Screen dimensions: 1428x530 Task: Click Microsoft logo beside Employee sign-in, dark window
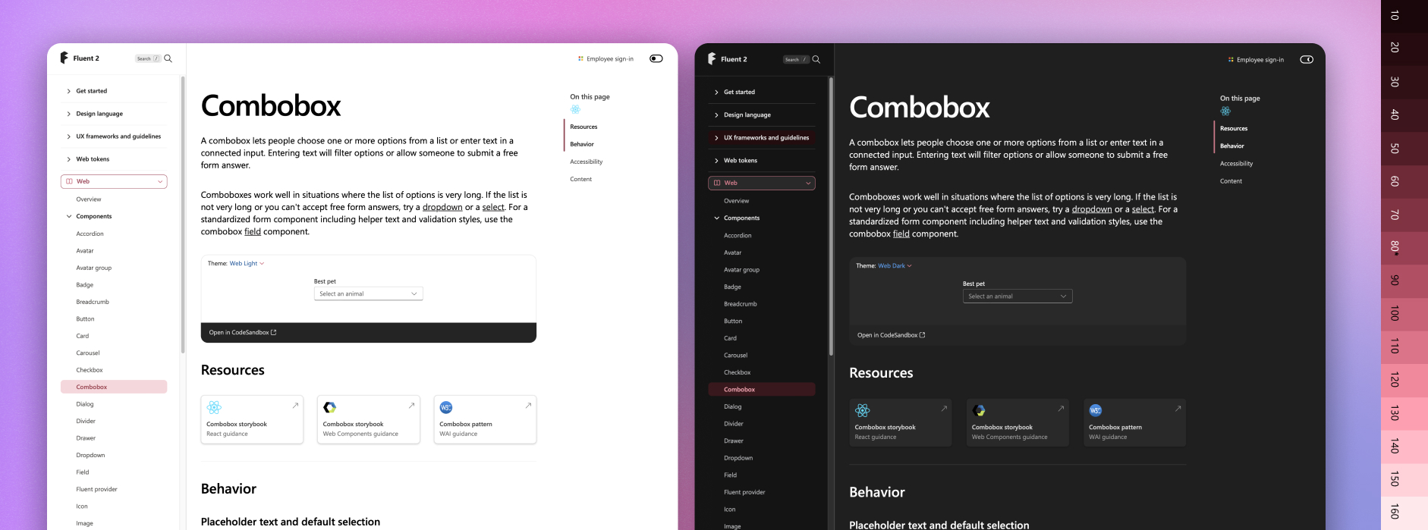[1231, 59]
